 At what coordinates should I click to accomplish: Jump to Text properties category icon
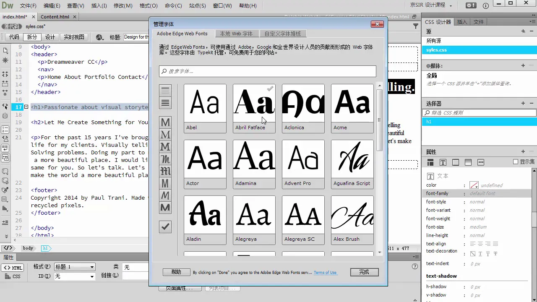(443, 162)
